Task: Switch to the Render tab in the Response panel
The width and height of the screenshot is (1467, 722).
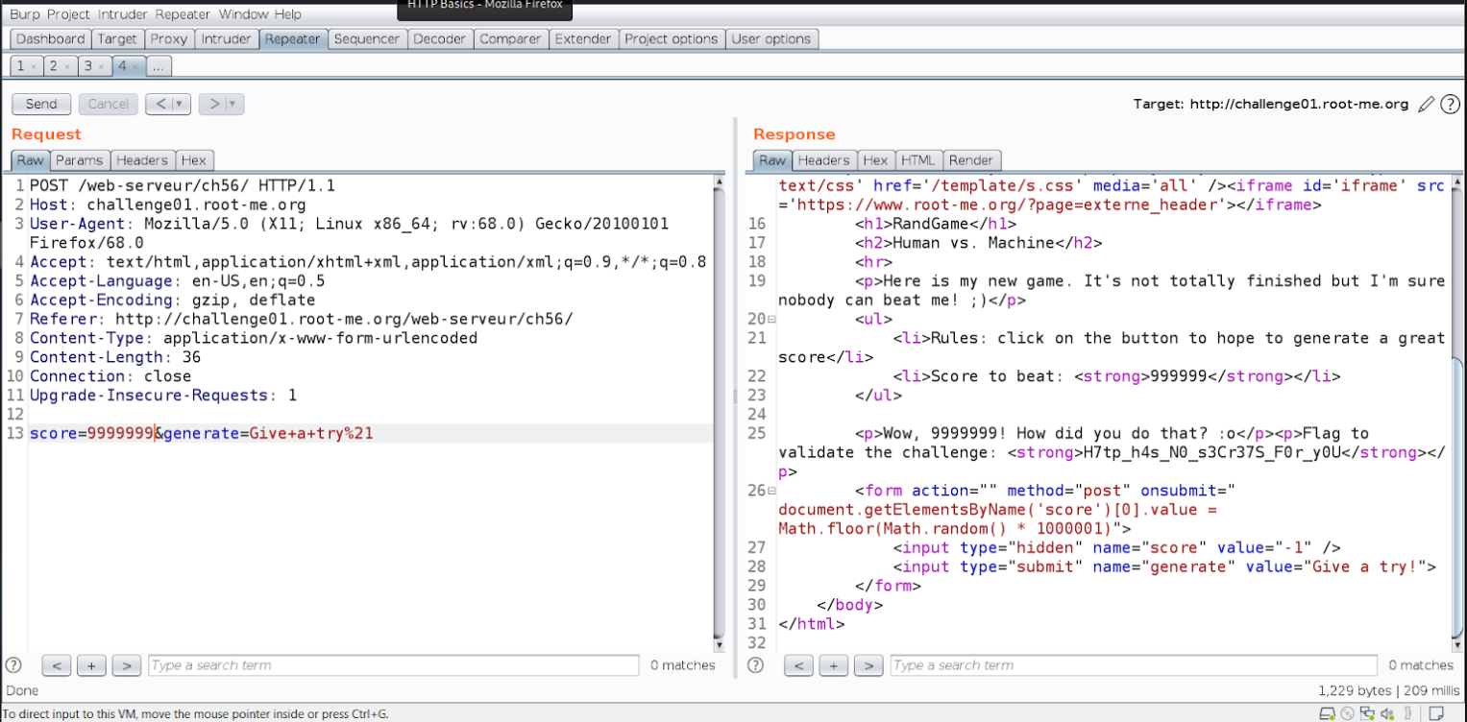Action: [x=971, y=159]
